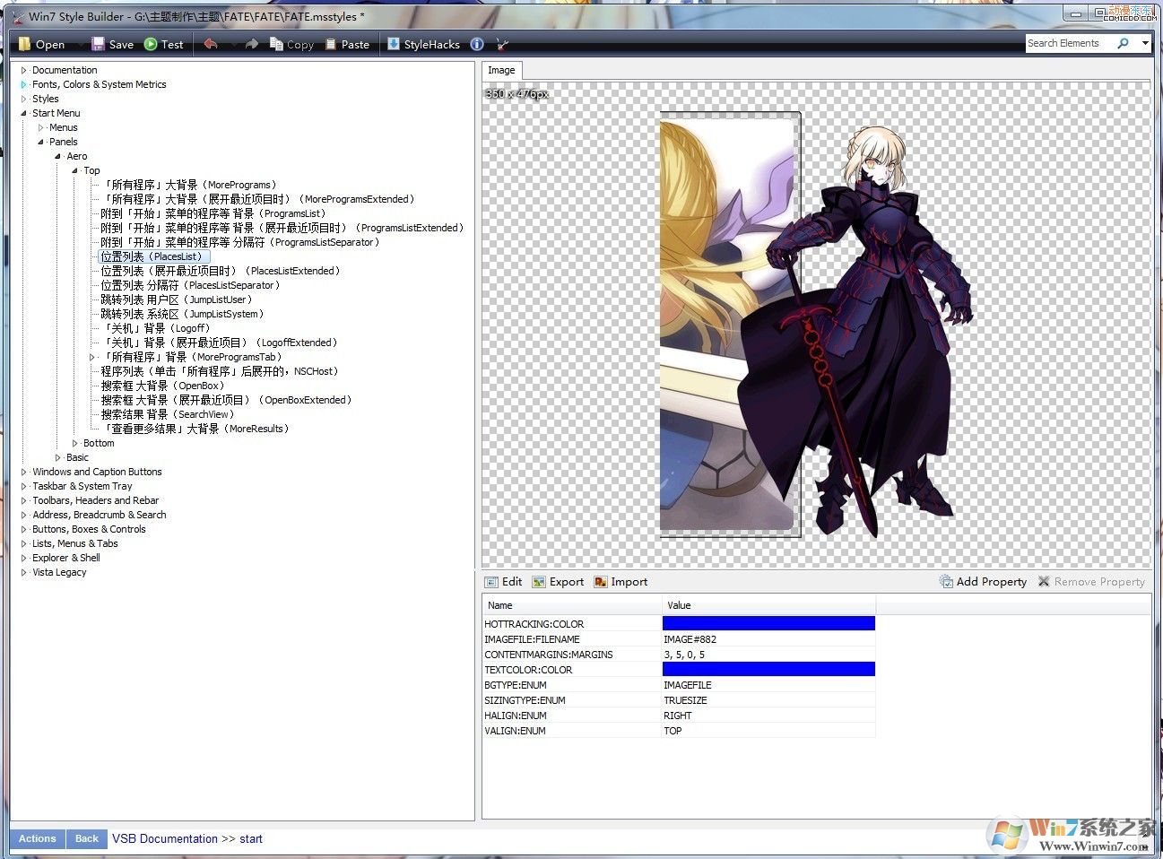
Task: Click the Undo arrow icon
Action: [x=210, y=43]
